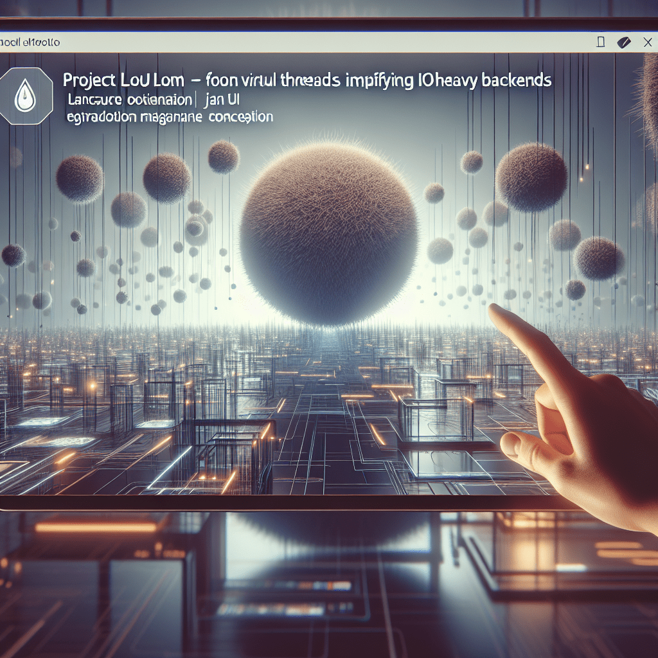Click the glowing orange bar below the screen
Viewport: 658px width, 658px height.
coord(96,527)
